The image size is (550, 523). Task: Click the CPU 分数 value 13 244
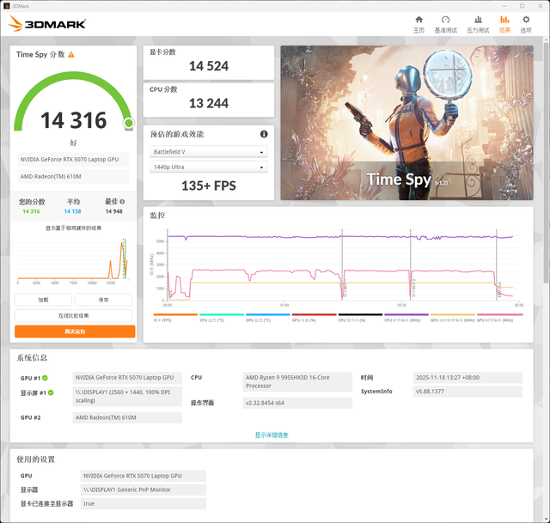(208, 103)
